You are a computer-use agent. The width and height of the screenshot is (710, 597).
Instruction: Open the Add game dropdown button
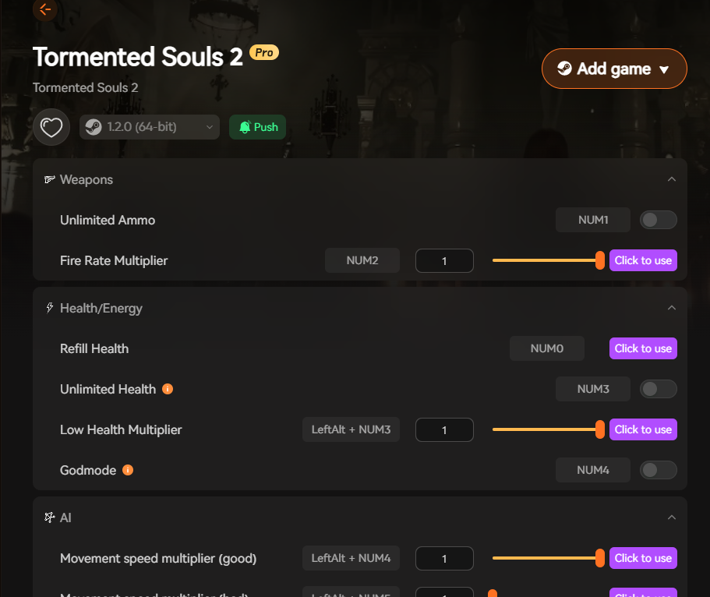[x=614, y=69]
